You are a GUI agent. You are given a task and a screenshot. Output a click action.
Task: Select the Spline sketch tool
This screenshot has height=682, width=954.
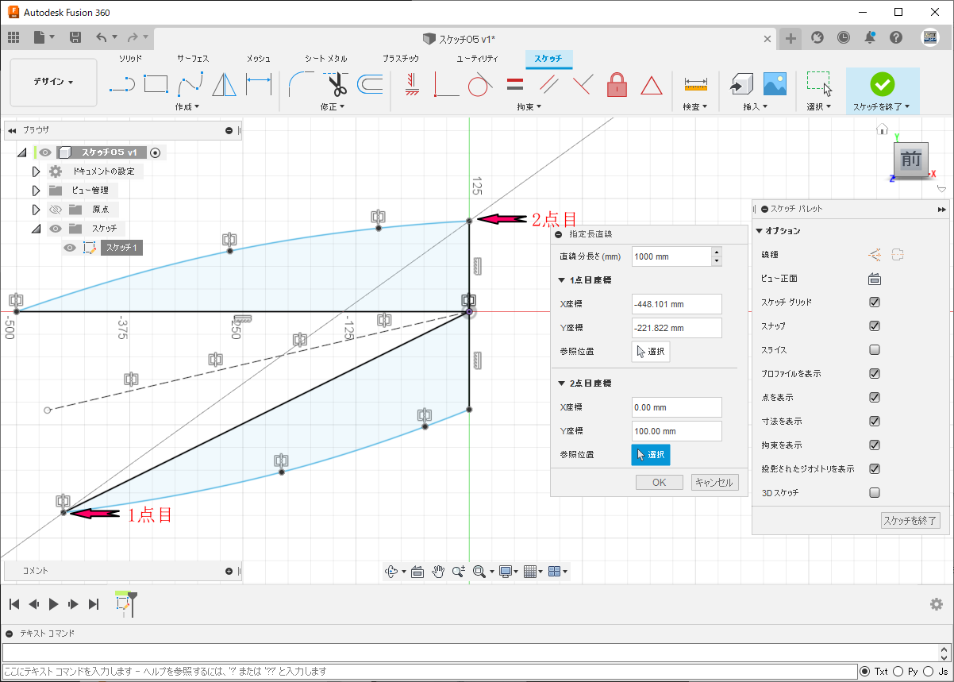[191, 84]
